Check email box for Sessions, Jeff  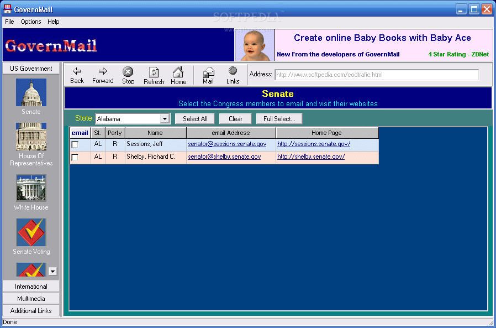coord(75,145)
